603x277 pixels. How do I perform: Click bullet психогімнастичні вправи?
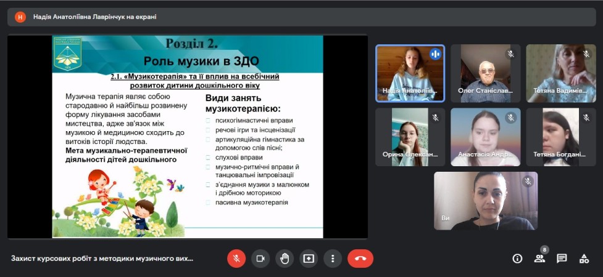click(254, 121)
